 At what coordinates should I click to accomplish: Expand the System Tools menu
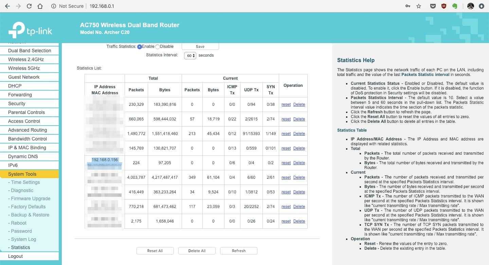22,174
